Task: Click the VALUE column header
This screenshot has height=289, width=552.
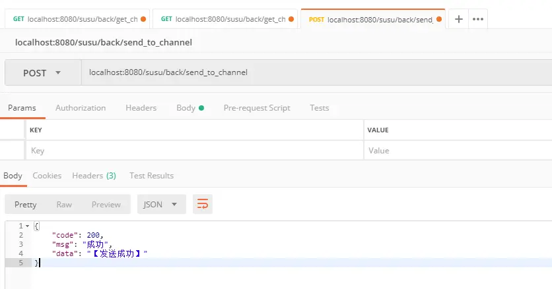Action: click(x=378, y=130)
